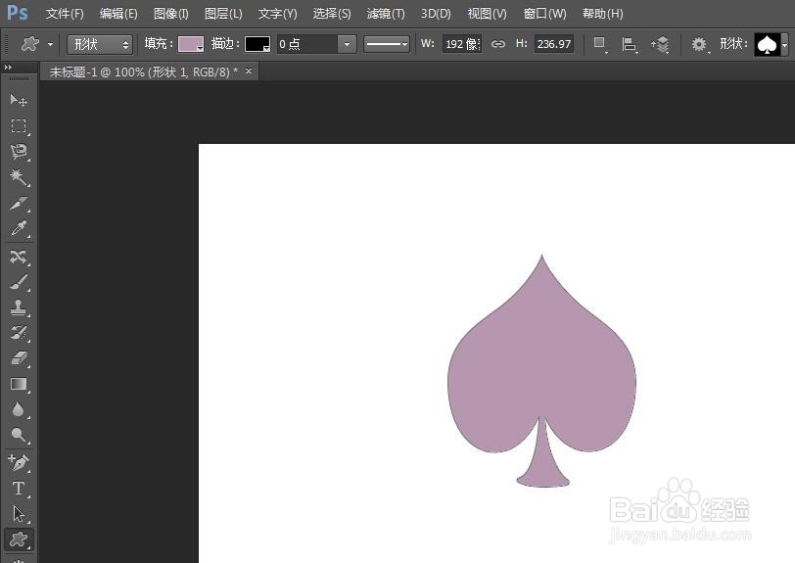Select the healing Patch tool icon

19,257
